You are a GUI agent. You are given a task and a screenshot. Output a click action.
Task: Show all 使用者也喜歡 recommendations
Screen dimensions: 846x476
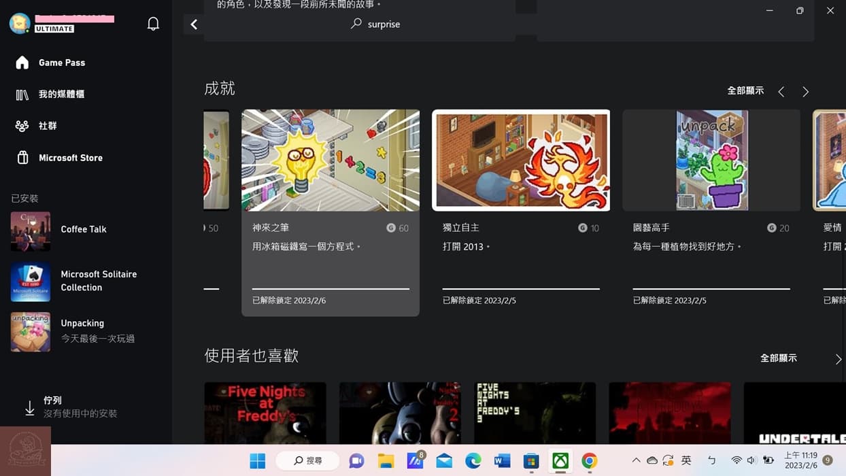[x=778, y=357]
